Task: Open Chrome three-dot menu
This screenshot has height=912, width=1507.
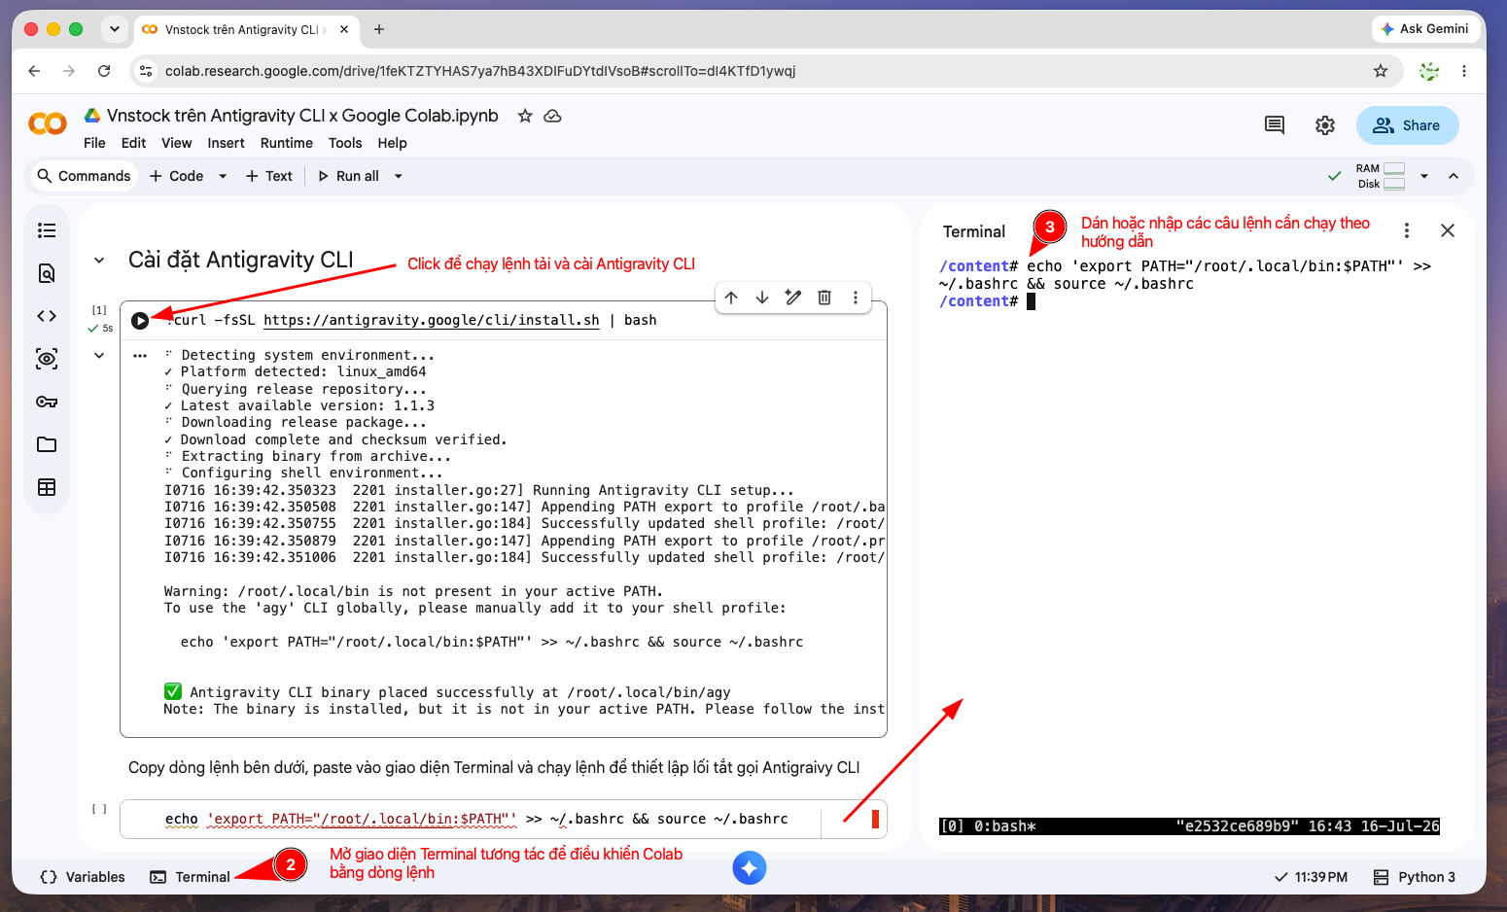Action: pyautogui.click(x=1464, y=71)
